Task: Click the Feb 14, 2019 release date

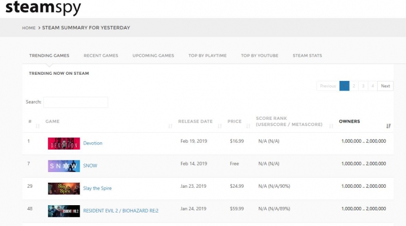Action: pos(193,164)
